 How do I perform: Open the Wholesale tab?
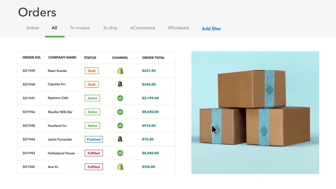[x=178, y=28]
